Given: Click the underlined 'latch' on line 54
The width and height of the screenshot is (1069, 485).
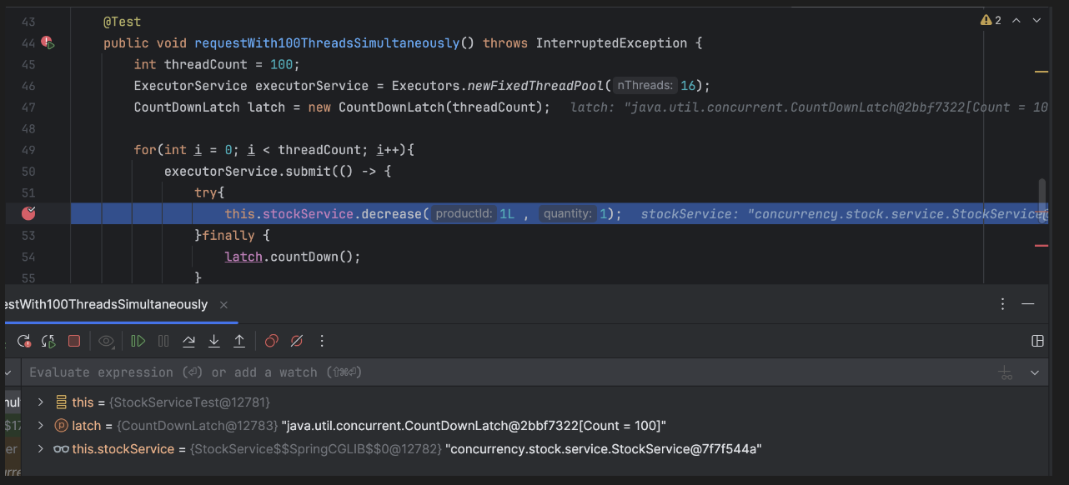Looking at the screenshot, I should tap(243, 257).
